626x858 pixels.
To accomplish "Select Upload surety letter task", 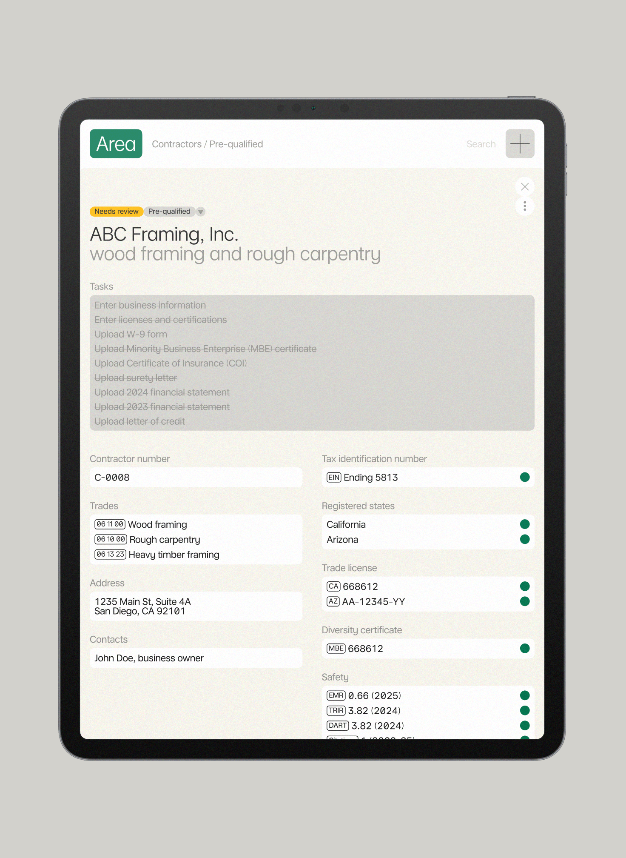I will pyautogui.click(x=136, y=378).
